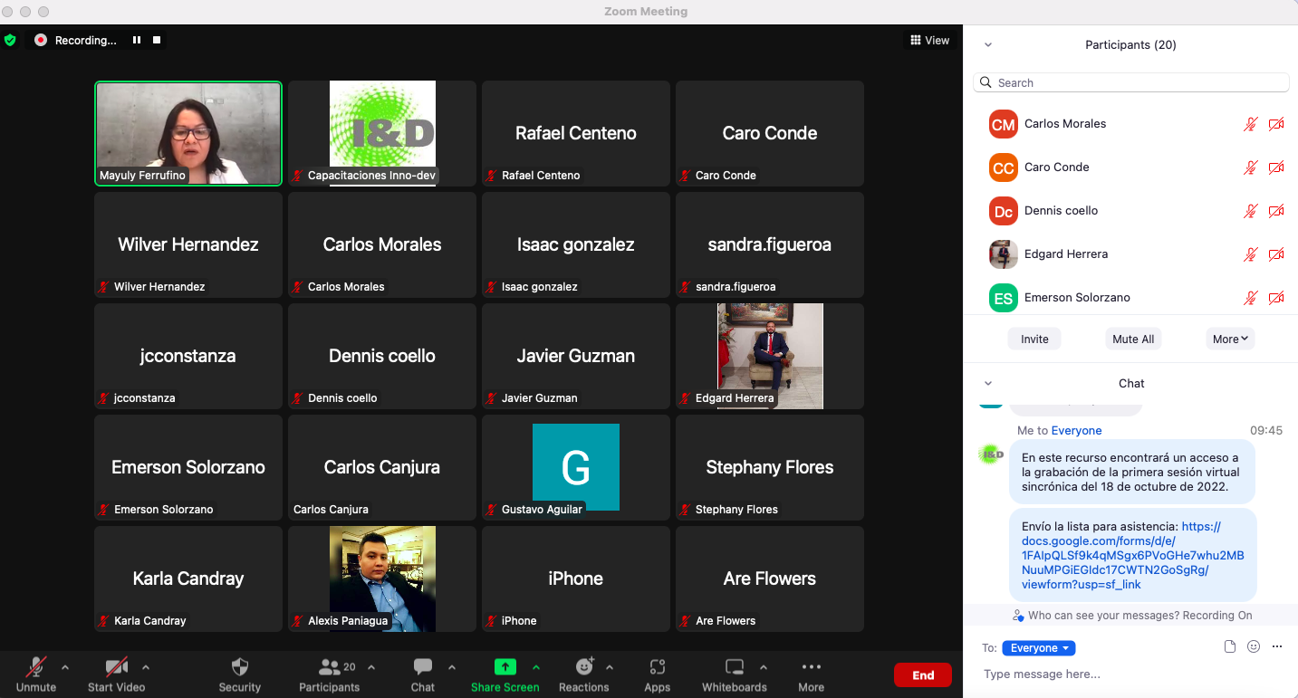Open the Everyone recipient dropdown
This screenshot has height=698, width=1298.
[1039, 648]
